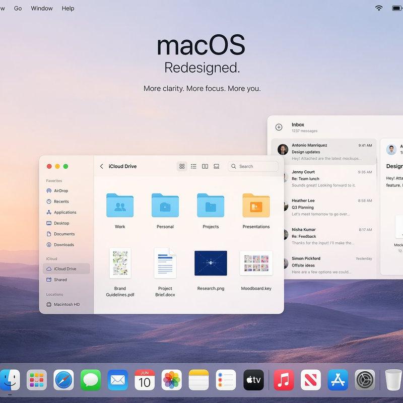Open Calendar showing JUN 10

click(145, 380)
